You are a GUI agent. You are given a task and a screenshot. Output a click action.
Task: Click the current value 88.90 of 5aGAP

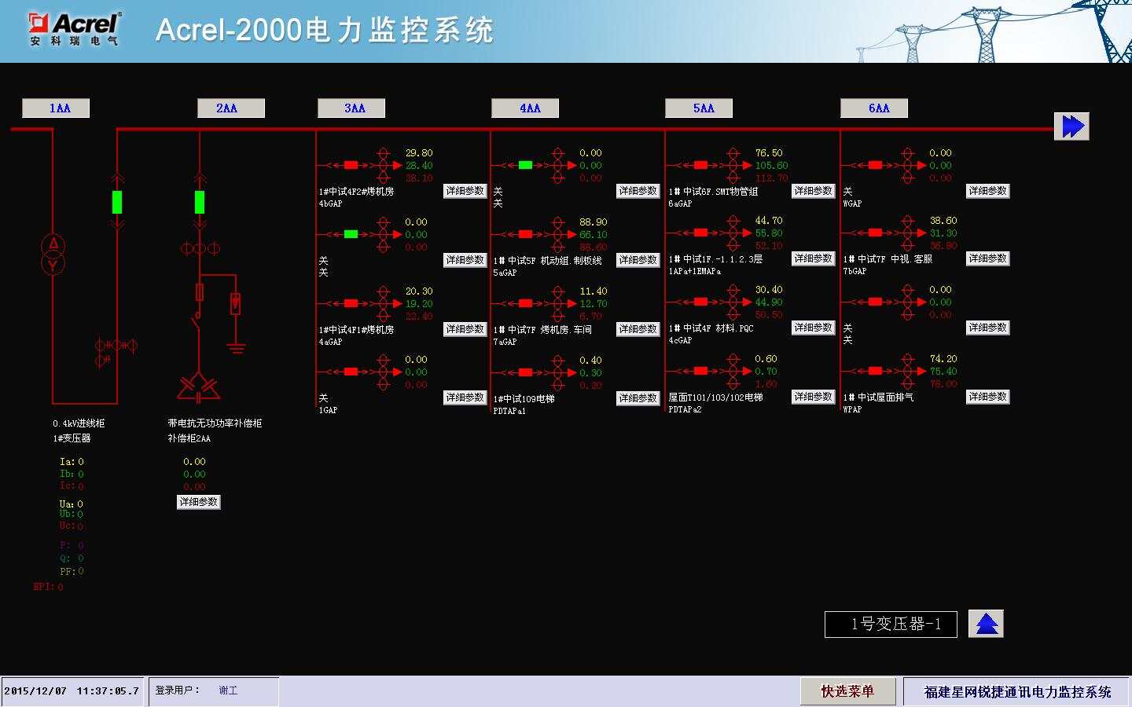click(x=594, y=222)
